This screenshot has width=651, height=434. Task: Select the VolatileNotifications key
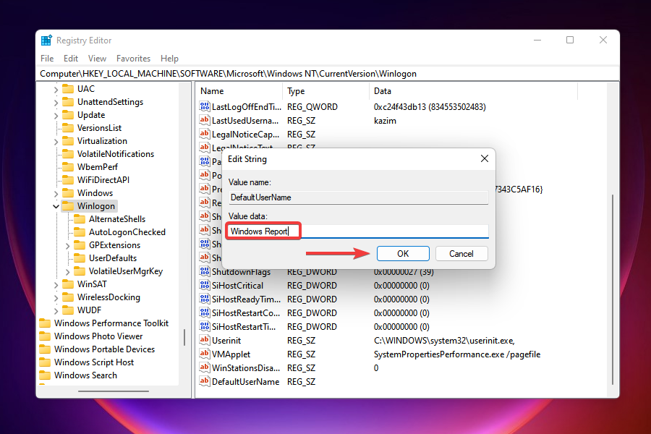pyautogui.click(x=116, y=153)
